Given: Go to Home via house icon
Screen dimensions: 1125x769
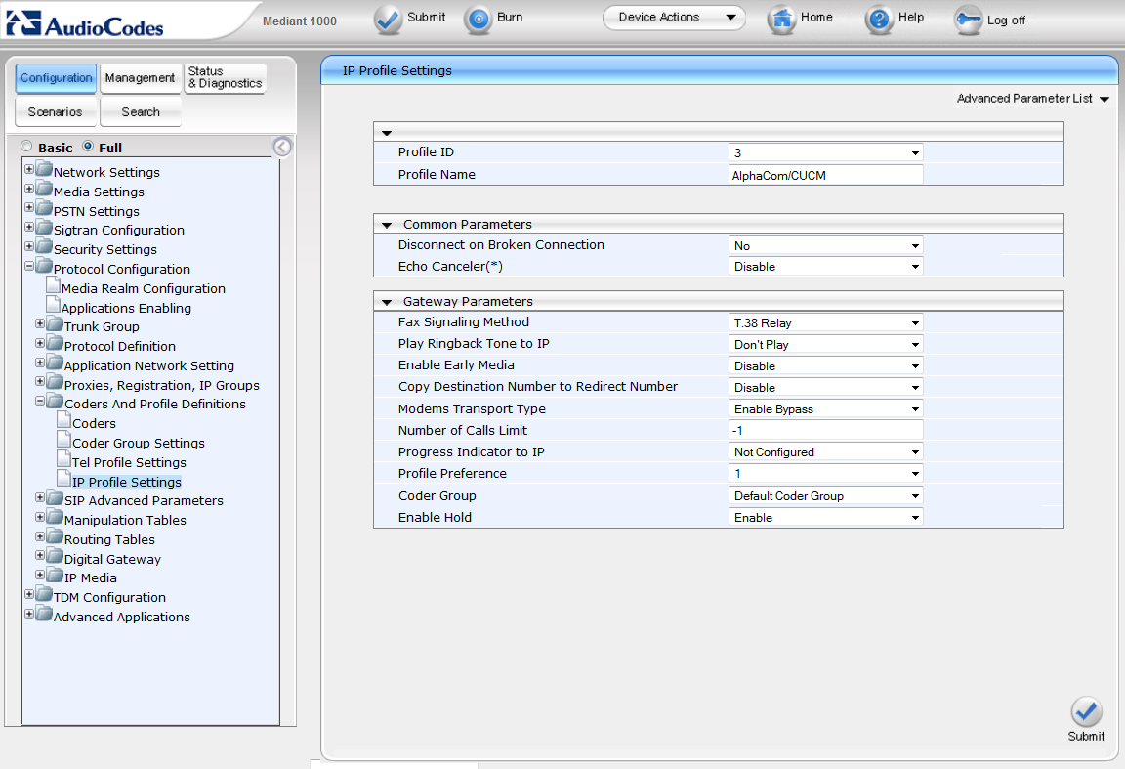Looking at the screenshot, I should 781,19.
